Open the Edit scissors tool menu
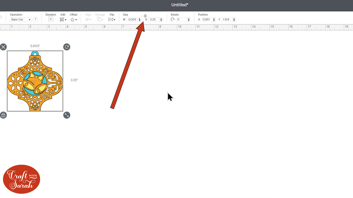This screenshot has width=353, height=198. point(63,20)
